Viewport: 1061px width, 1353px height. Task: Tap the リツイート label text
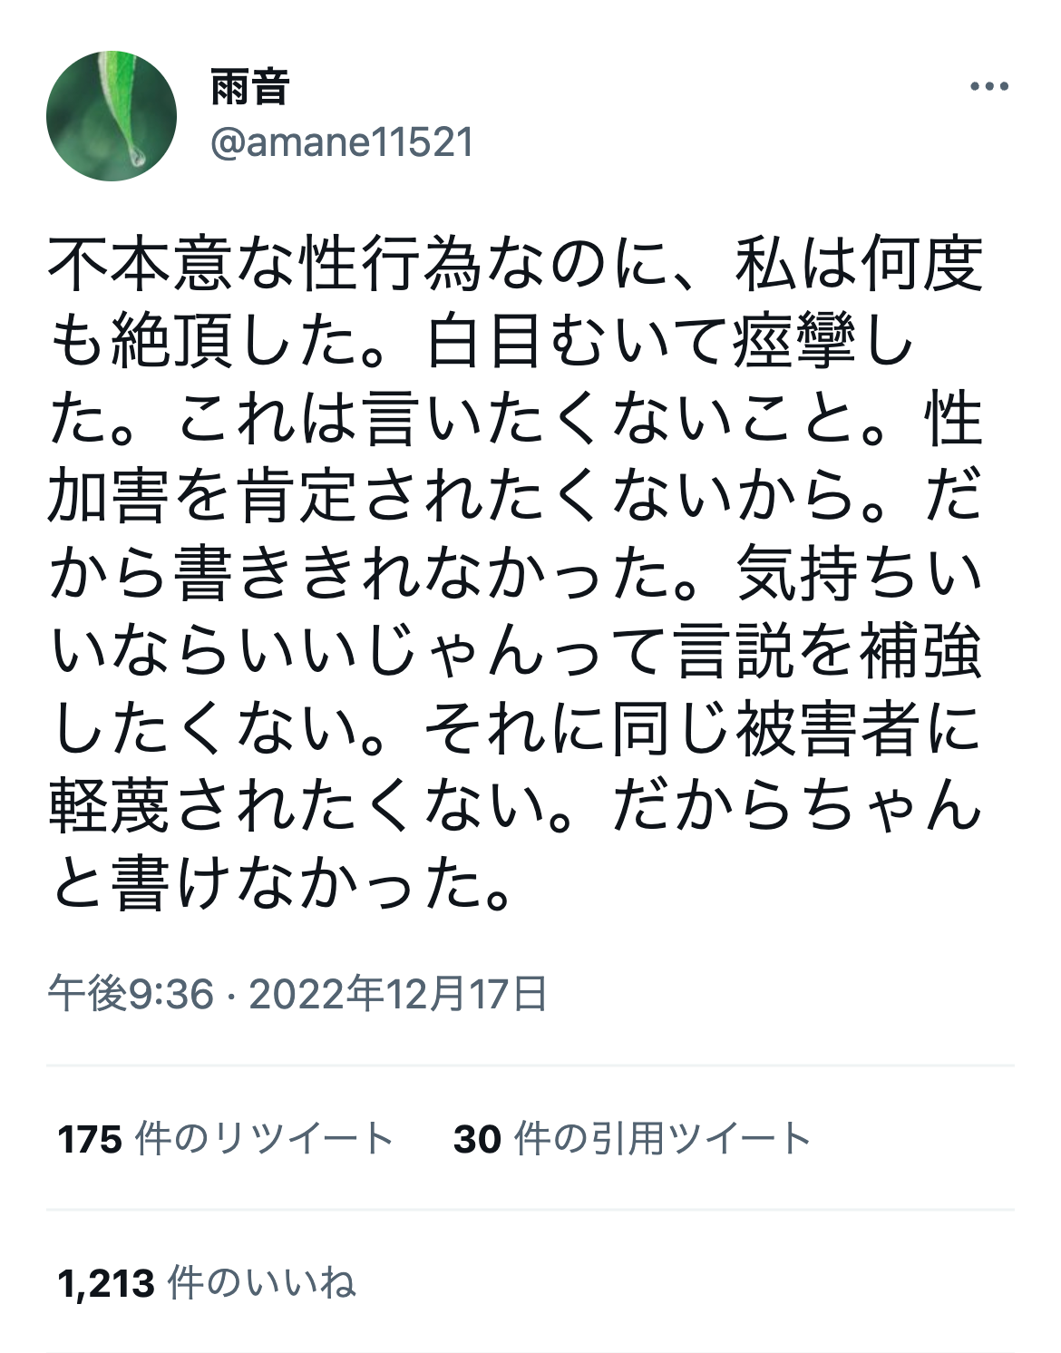click(x=303, y=1138)
